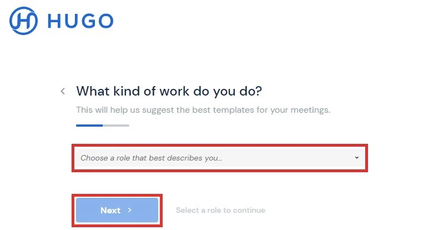Click the letter "H" inside the Hugo logo
Screen dimensions: 439x230
point(24,21)
